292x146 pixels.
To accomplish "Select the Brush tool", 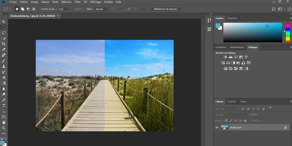I will click(4, 61).
